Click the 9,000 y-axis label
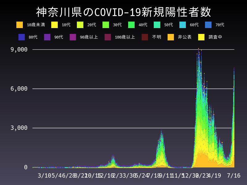 tap(19, 49)
